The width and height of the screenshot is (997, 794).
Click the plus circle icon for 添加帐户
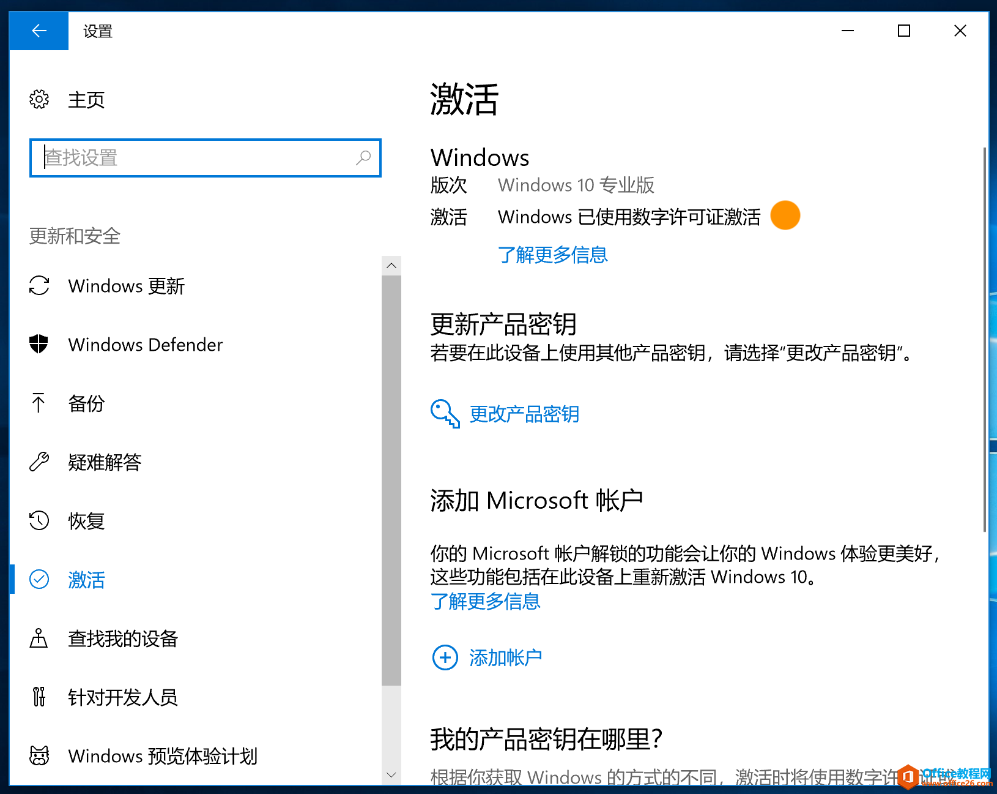click(445, 657)
